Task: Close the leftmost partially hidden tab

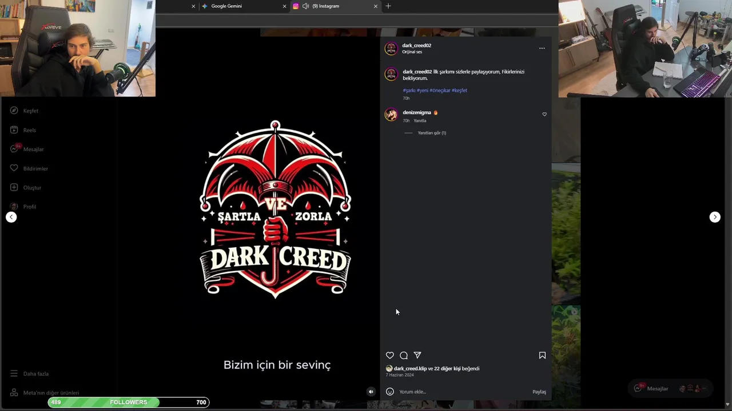Action: pos(193,6)
